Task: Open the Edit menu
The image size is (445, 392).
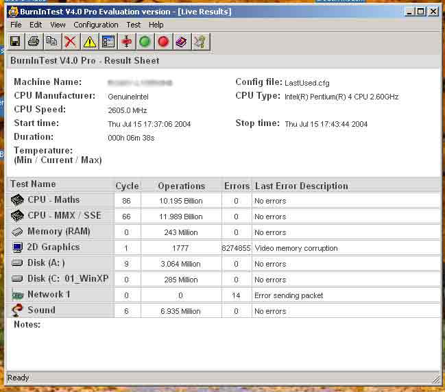Action: tap(36, 25)
